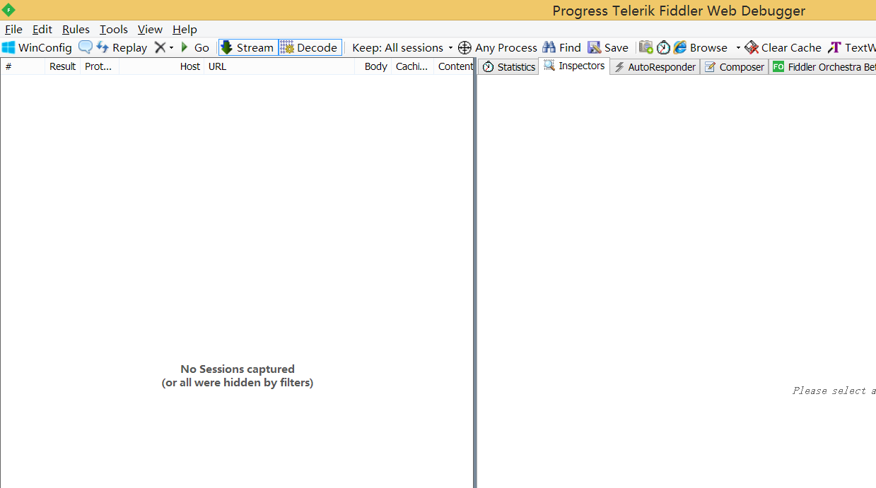The width and height of the screenshot is (876, 488).
Task: Click Clear Cache
Action: [x=783, y=47]
